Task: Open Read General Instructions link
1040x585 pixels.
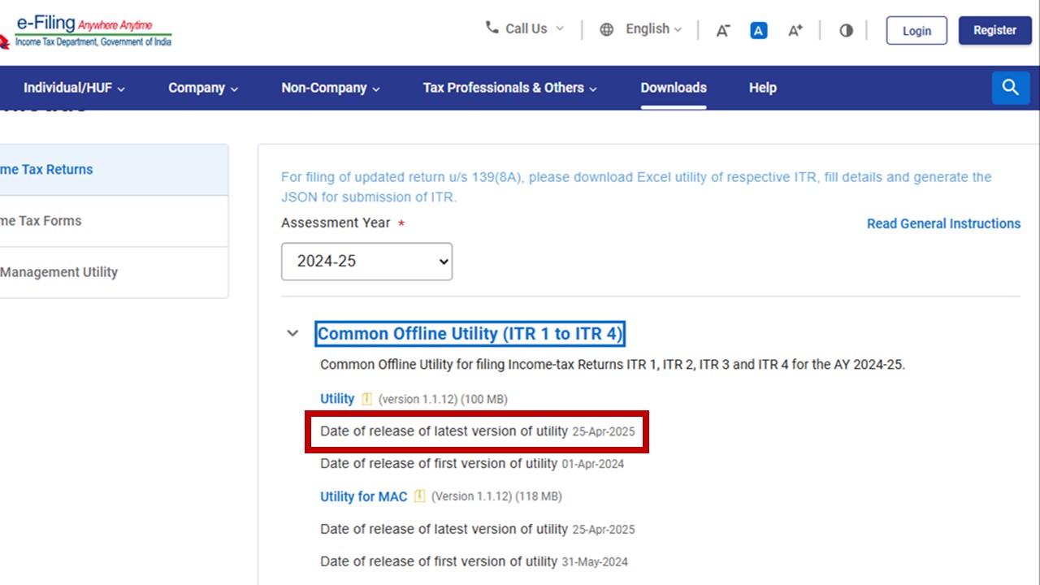Action: [943, 223]
